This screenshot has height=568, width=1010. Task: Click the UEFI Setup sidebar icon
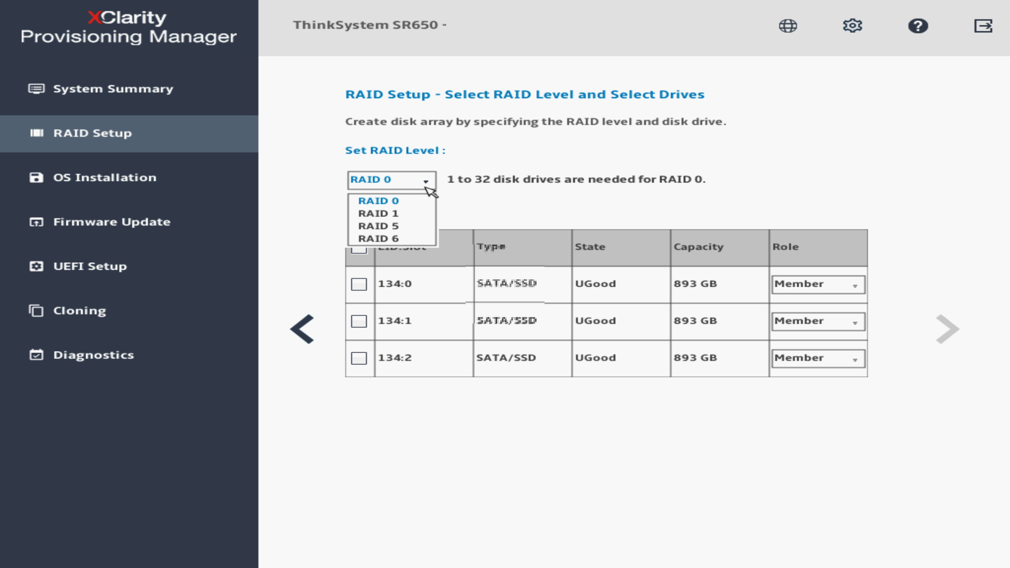click(36, 266)
